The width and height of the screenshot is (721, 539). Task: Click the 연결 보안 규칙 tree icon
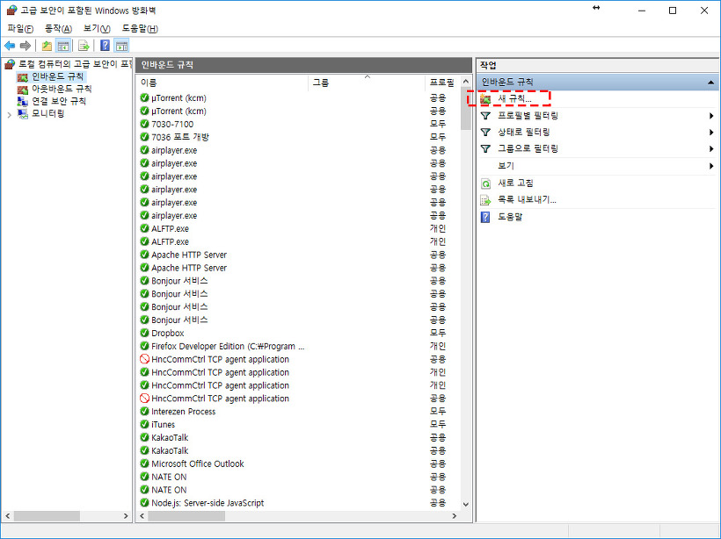click(x=23, y=102)
